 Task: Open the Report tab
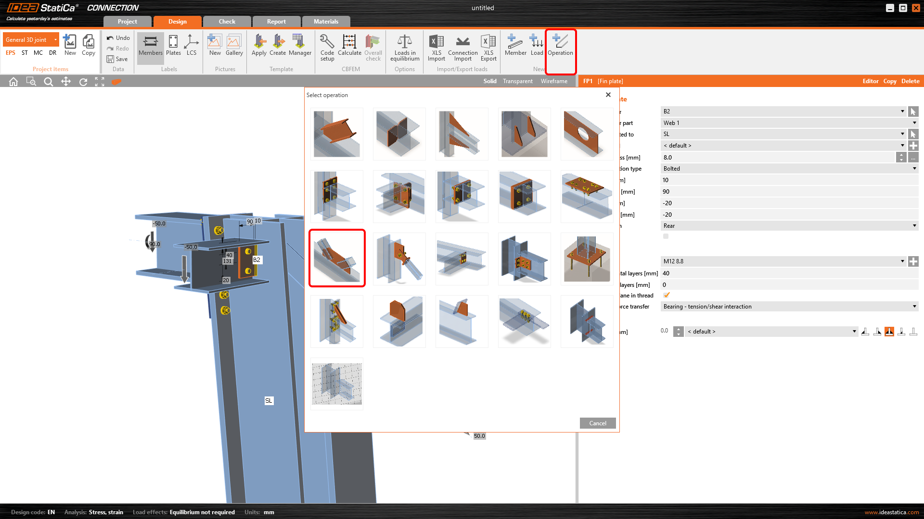pyautogui.click(x=276, y=22)
